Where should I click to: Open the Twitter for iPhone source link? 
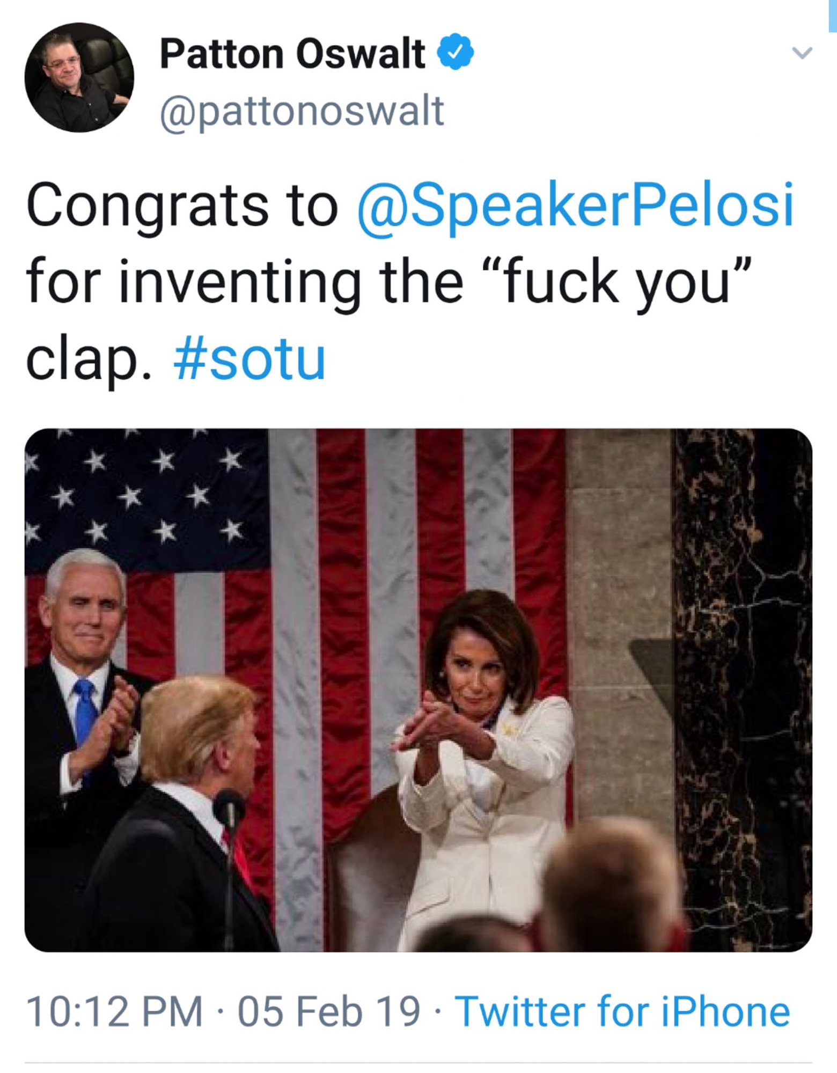coord(622,1012)
